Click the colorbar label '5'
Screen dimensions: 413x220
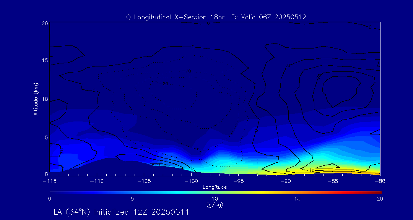[132, 199]
